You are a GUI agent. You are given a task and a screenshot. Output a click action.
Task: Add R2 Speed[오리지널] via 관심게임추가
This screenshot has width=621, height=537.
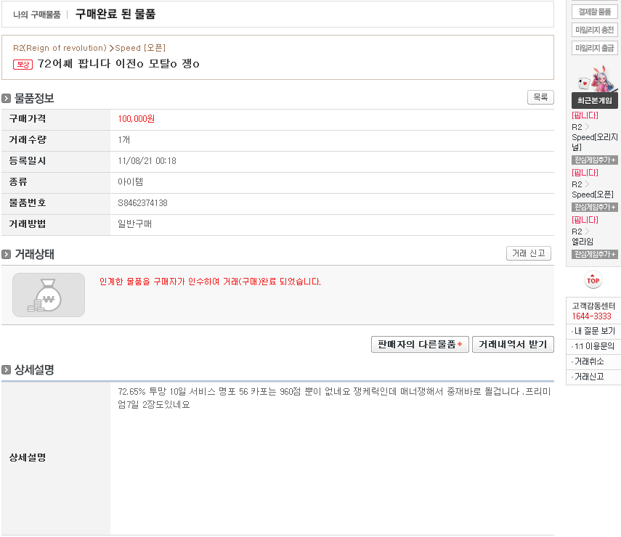(594, 160)
